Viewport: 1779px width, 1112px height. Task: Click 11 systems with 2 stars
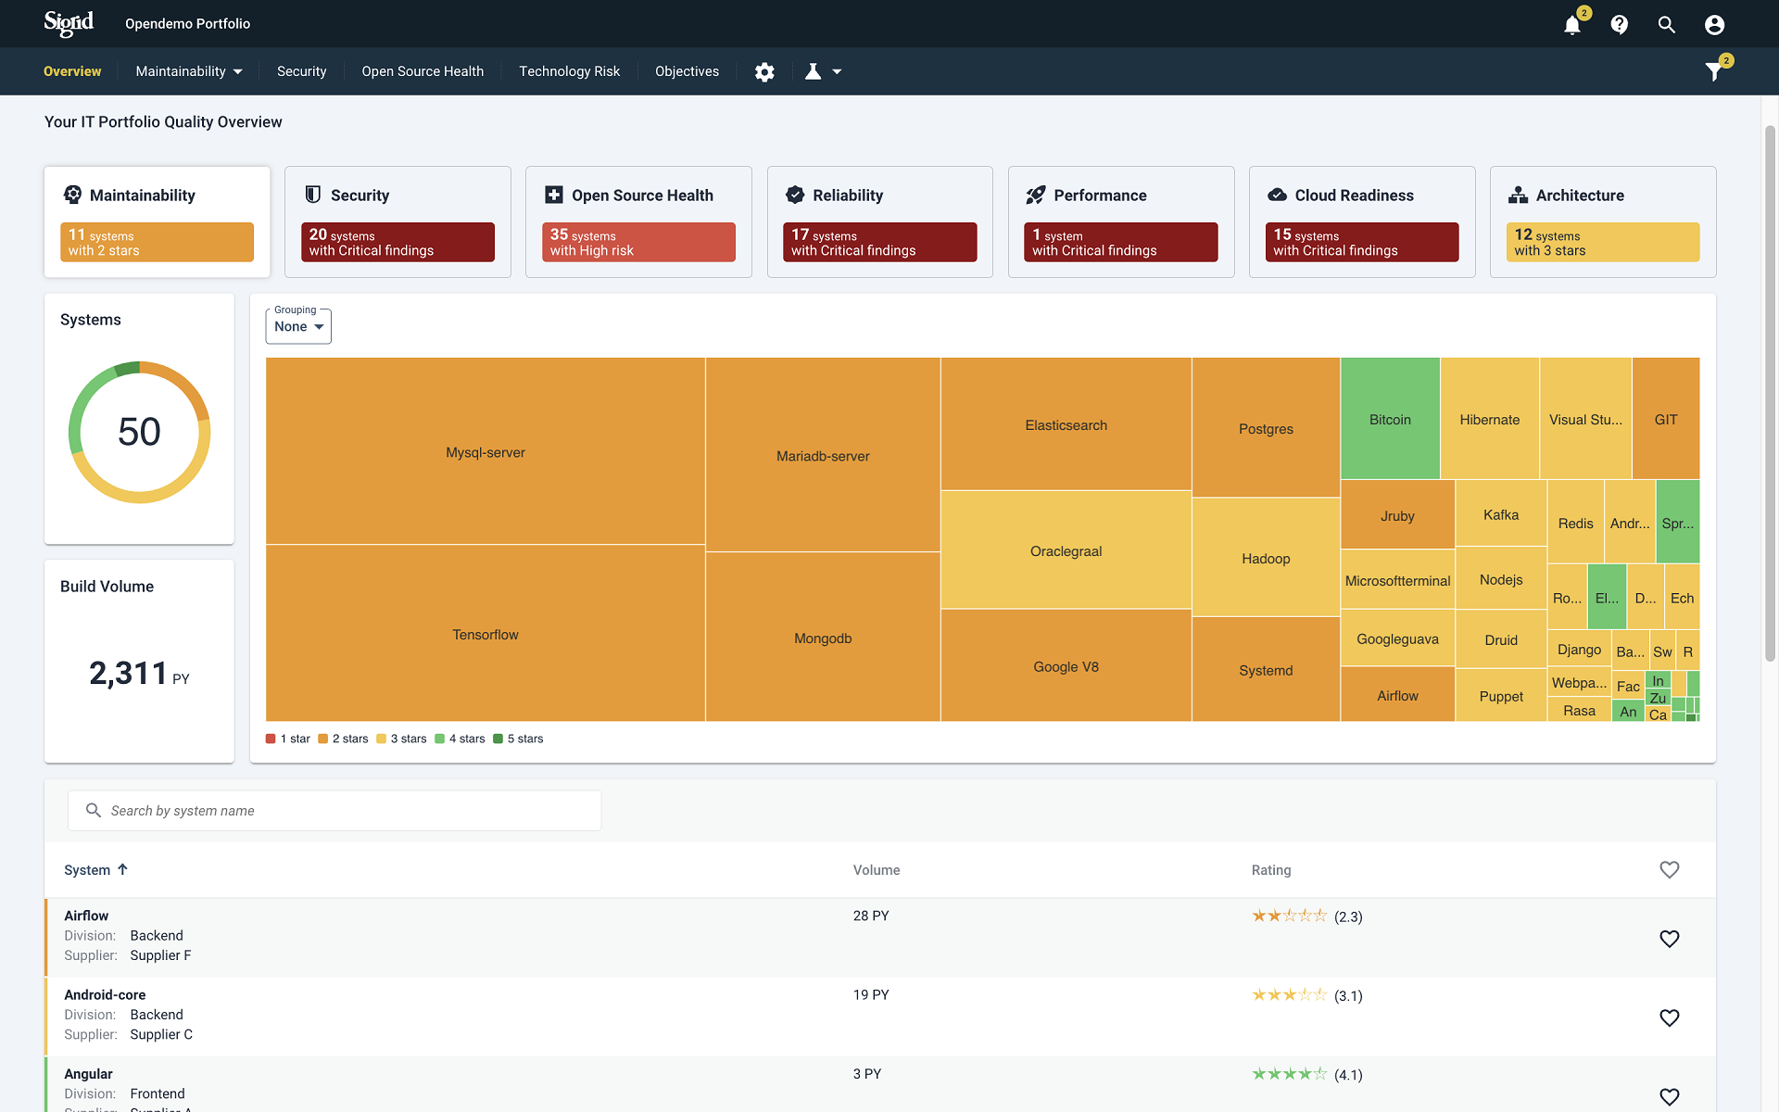(x=157, y=242)
